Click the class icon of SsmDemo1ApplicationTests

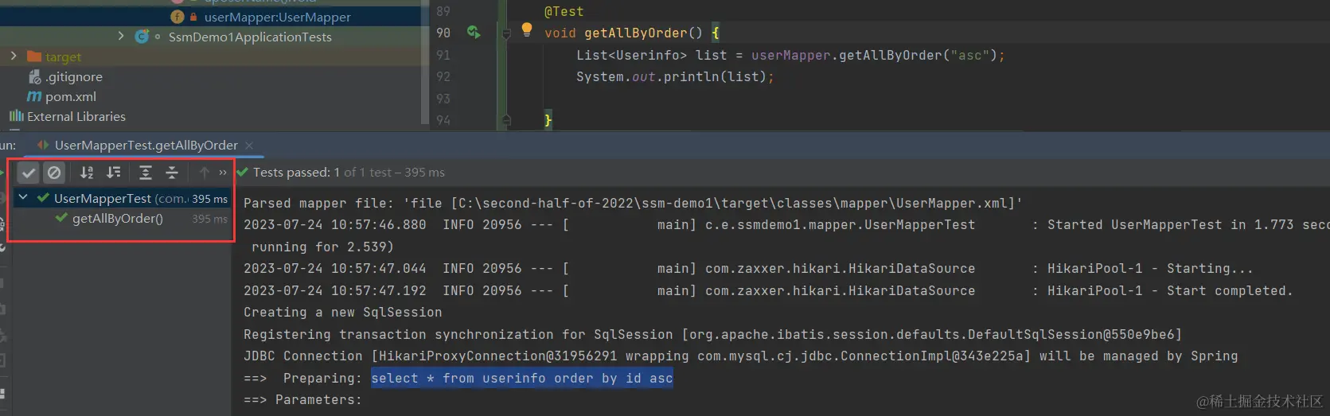click(x=142, y=37)
